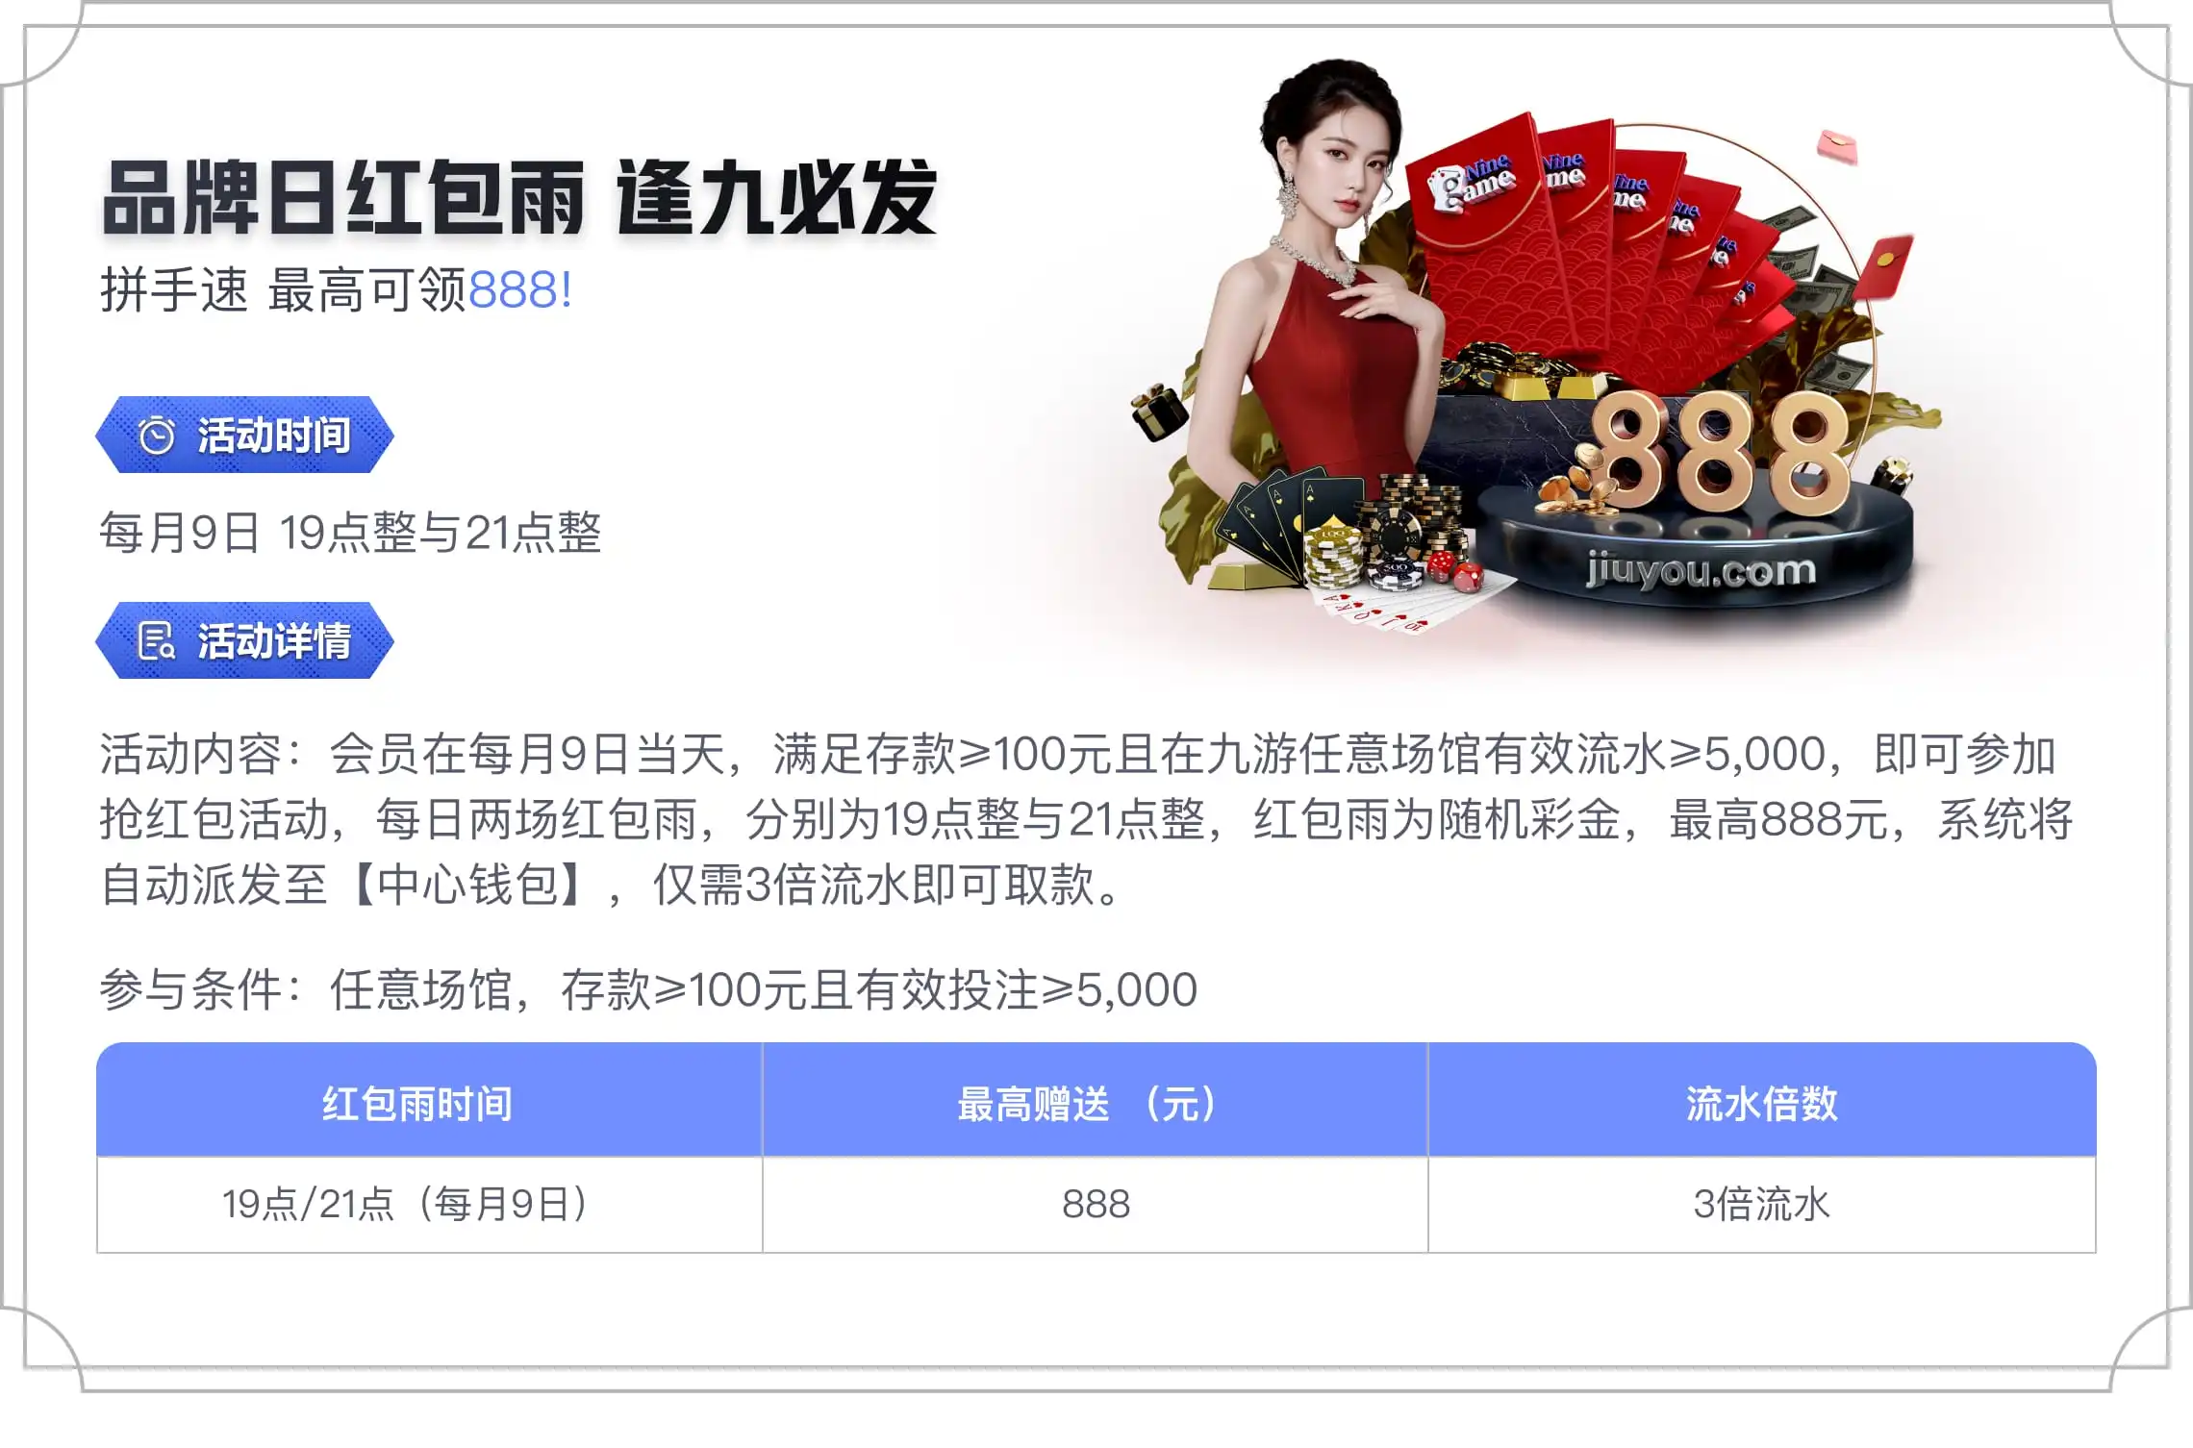This screenshot has height=1448, width=2193.
Task: Click the 品牌日红包雨 逢九必发 headline
Action: [519, 199]
